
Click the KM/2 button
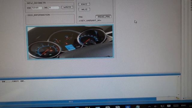84,4
